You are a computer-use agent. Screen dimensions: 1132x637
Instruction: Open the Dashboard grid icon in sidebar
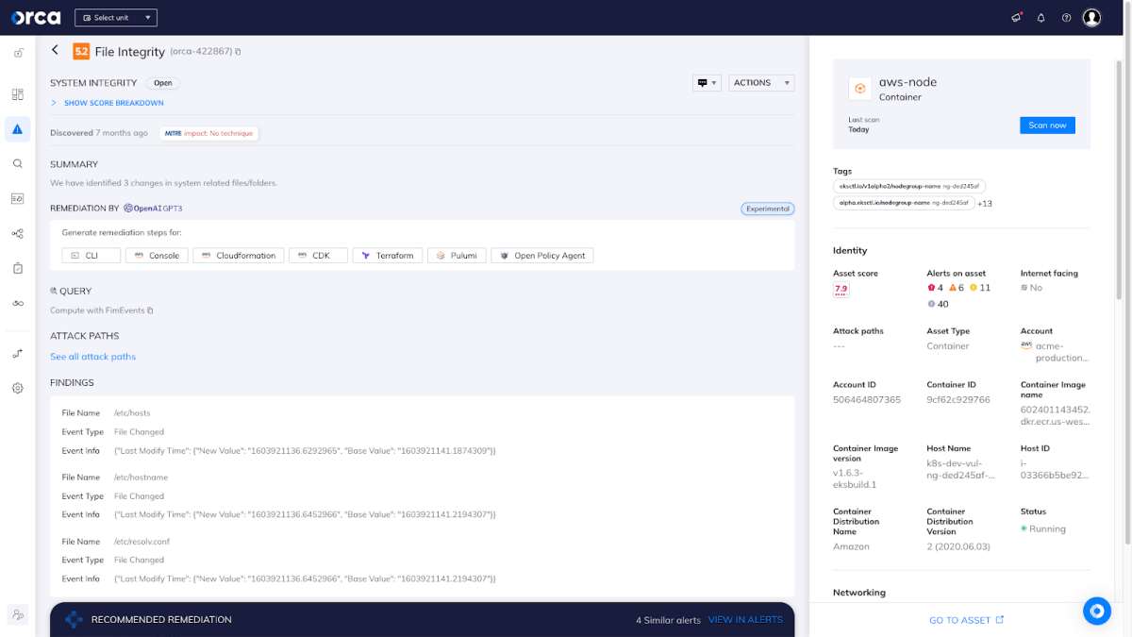point(17,94)
